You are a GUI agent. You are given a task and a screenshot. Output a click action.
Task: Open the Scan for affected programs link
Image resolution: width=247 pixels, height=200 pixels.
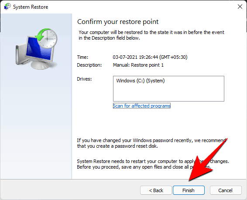(142, 106)
